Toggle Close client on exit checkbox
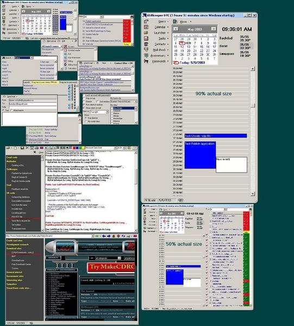 pos(84,108)
